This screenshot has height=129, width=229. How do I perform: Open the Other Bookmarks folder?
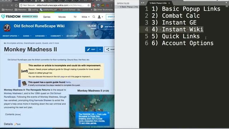click(x=103, y=10)
